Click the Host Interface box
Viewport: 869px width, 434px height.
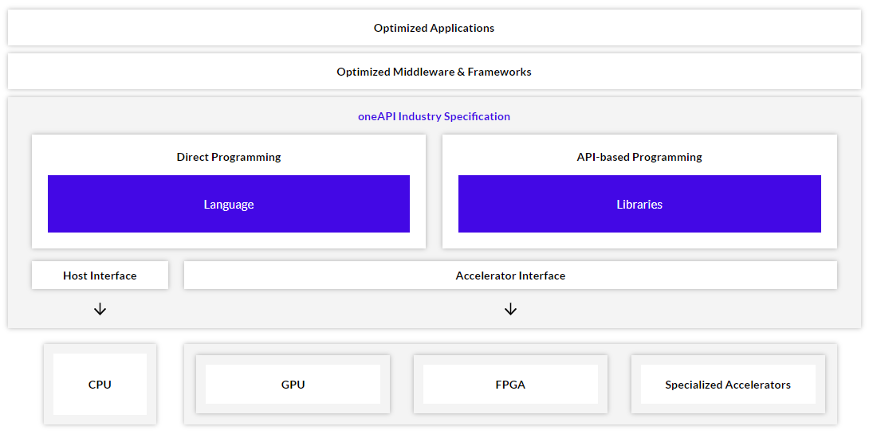coord(100,276)
